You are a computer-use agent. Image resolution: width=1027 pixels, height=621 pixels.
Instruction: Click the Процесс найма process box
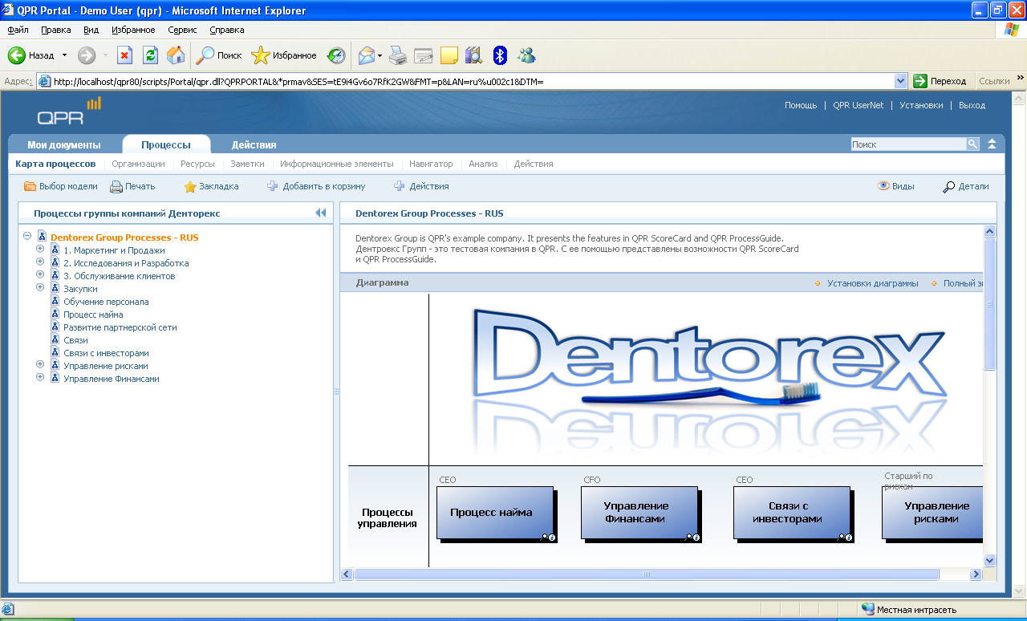495,513
